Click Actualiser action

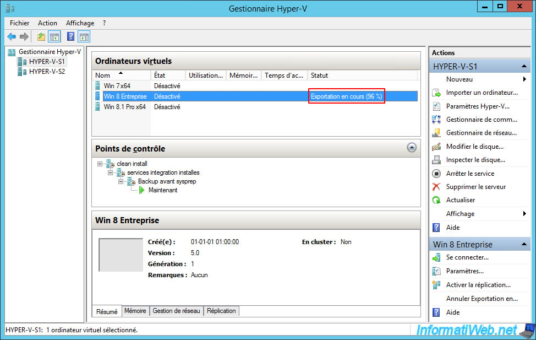(461, 200)
